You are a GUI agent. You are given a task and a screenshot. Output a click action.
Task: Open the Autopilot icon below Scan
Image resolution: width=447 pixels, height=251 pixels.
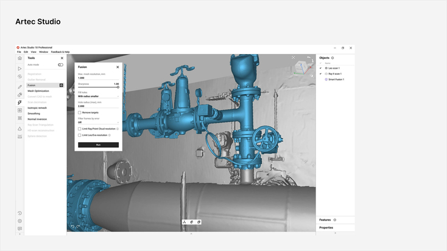19,77
